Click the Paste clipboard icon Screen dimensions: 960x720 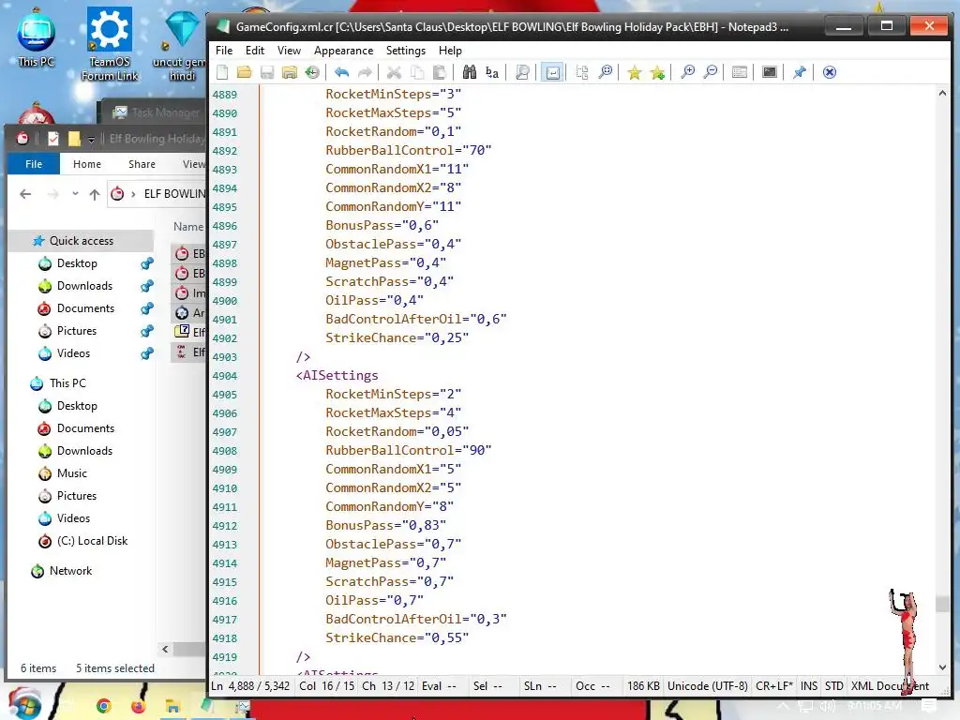pos(440,72)
